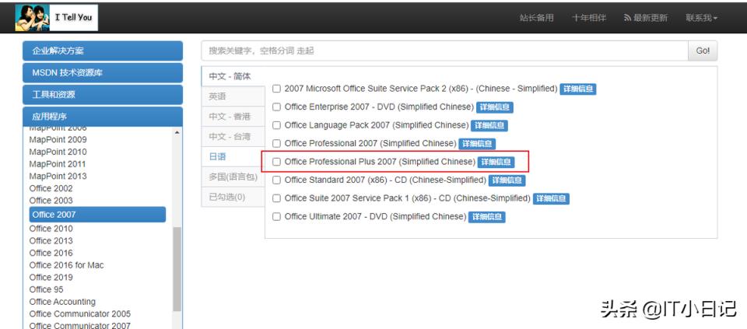Viewport: 747px width, 329px height.
Task: Click the I Tell You site logo
Action: point(56,18)
